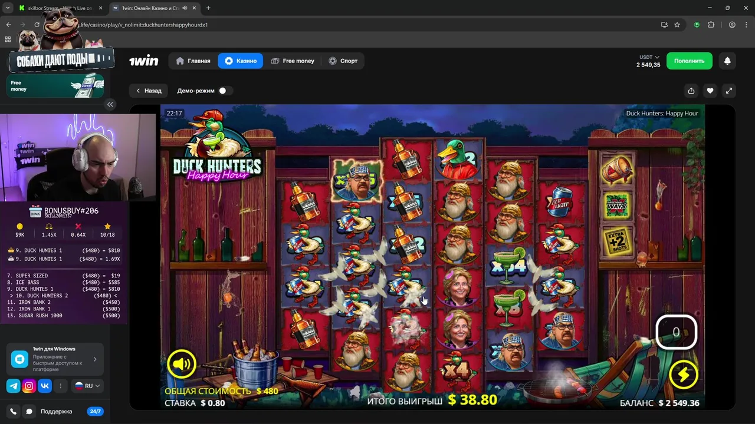Close the skillzor Stream tab
This screenshot has width=755, height=424.
pos(100,8)
